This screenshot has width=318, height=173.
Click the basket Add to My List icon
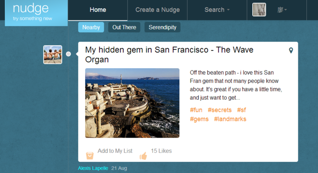(x=90, y=156)
